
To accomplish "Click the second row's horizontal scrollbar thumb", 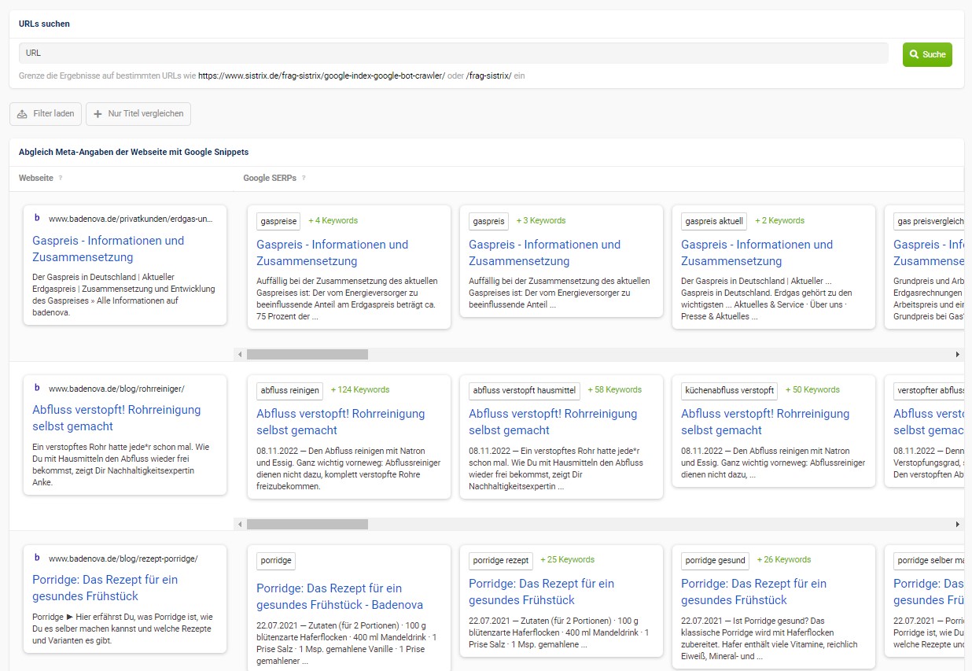I will [x=307, y=524].
